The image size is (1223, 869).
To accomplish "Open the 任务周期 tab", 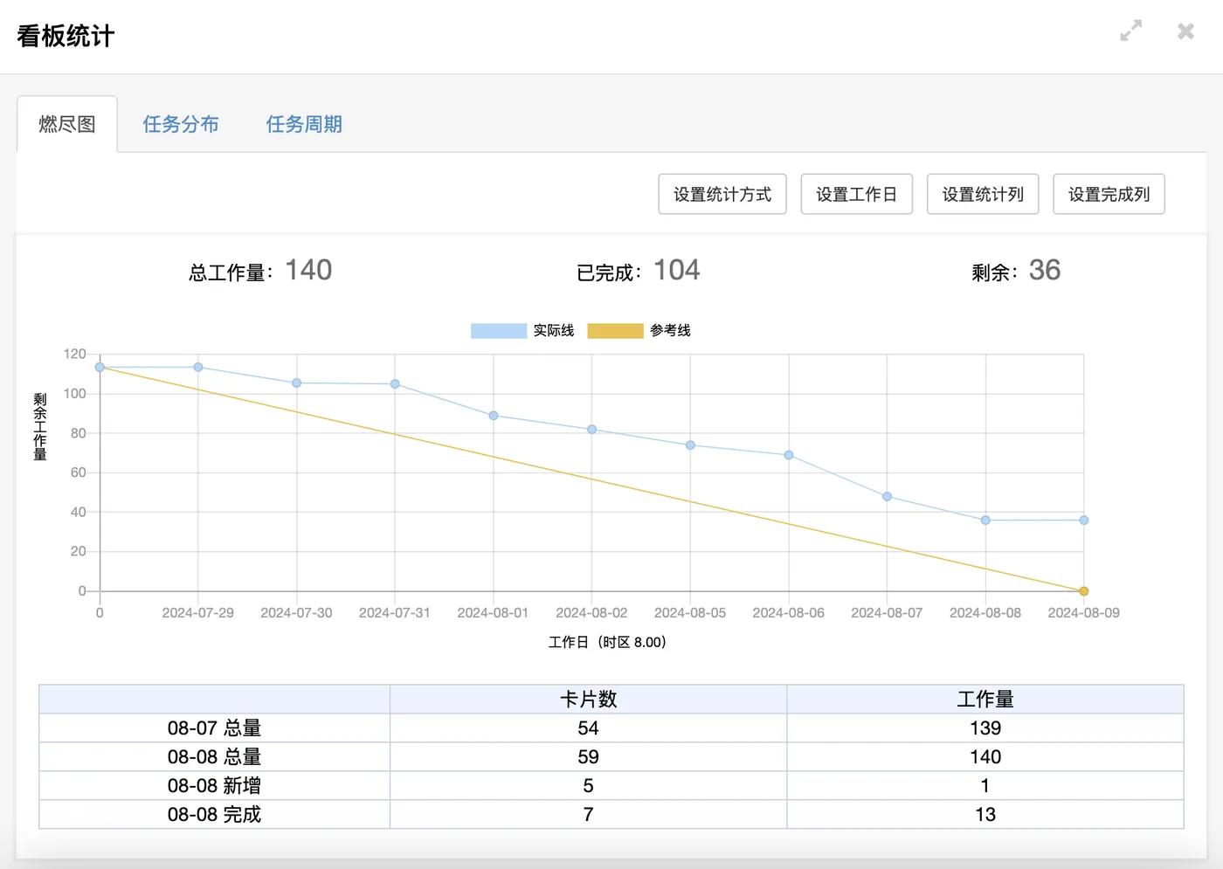I will click(x=304, y=124).
